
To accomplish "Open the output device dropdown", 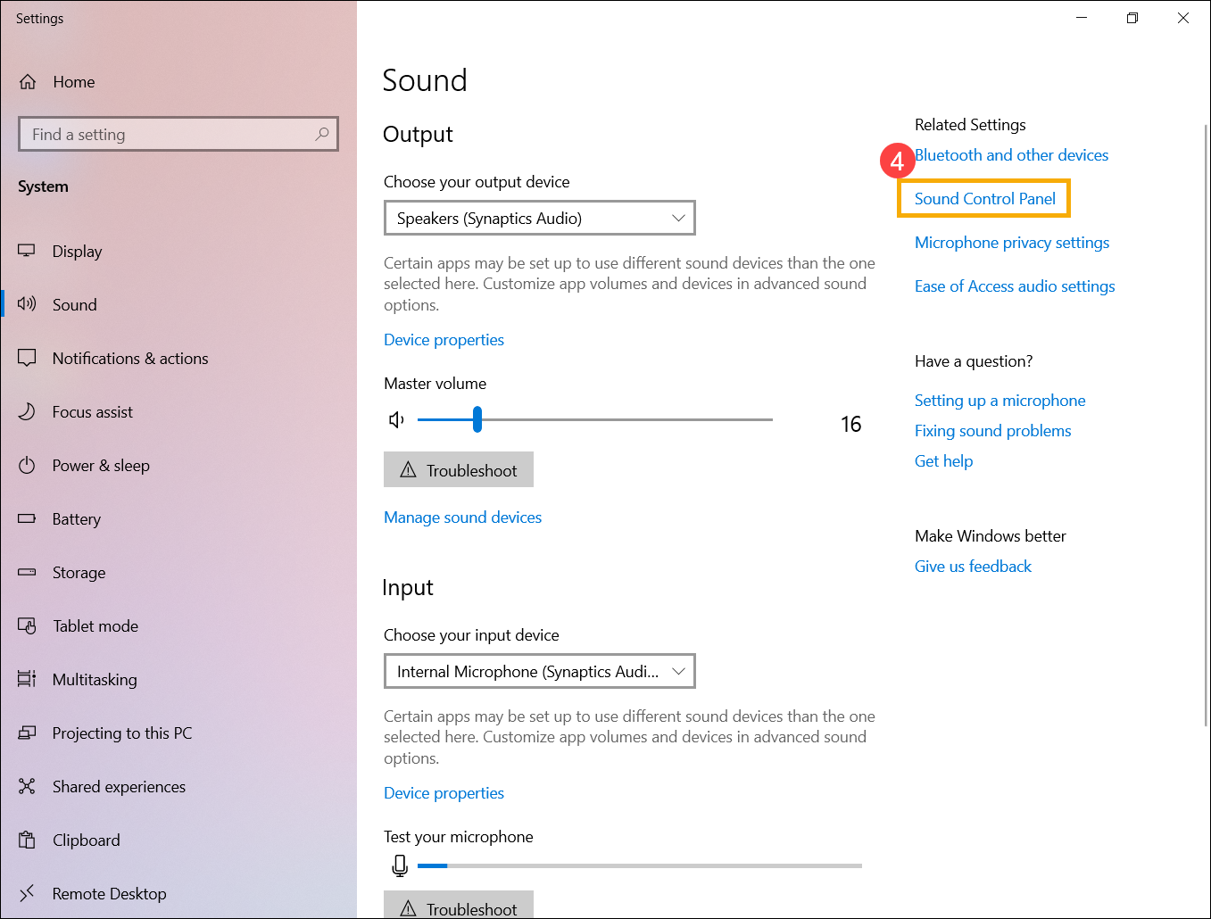I will click(539, 218).
